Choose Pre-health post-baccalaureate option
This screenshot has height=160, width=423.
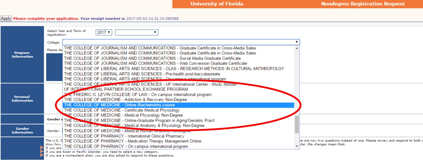coord(178,74)
